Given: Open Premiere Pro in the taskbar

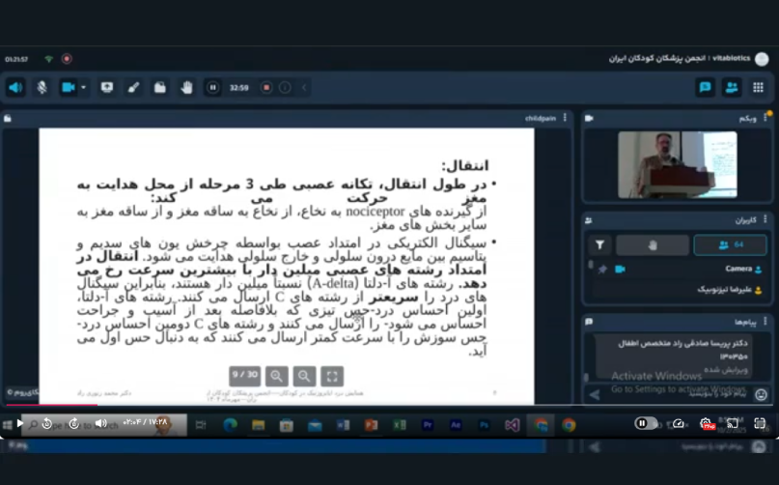Looking at the screenshot, I should tap(428, 425).
